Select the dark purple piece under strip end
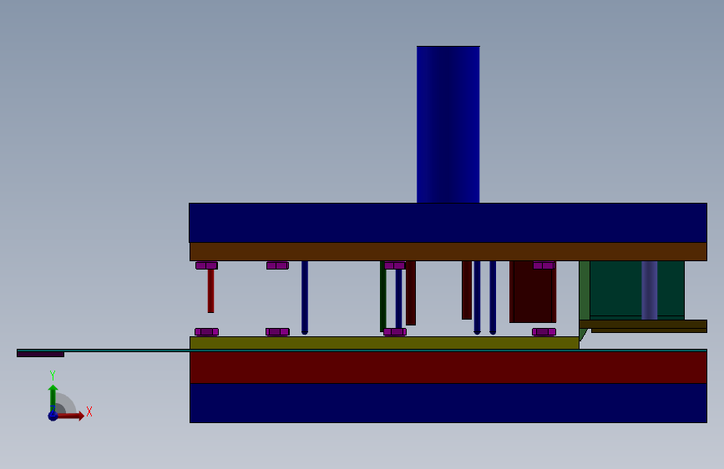The height and width of the screenshot is (469, 724). point(41,355)
